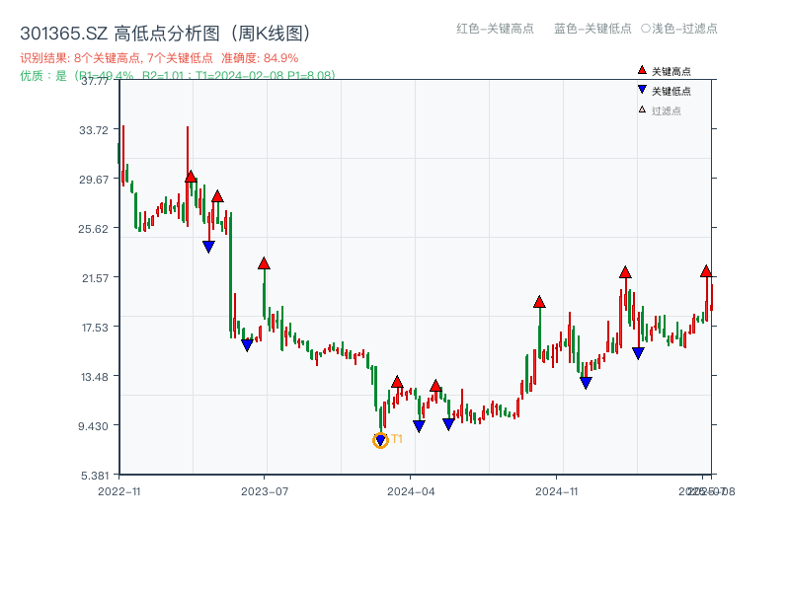
Task: Click the 2024-11 date label on x-axis
Action: 559,489
